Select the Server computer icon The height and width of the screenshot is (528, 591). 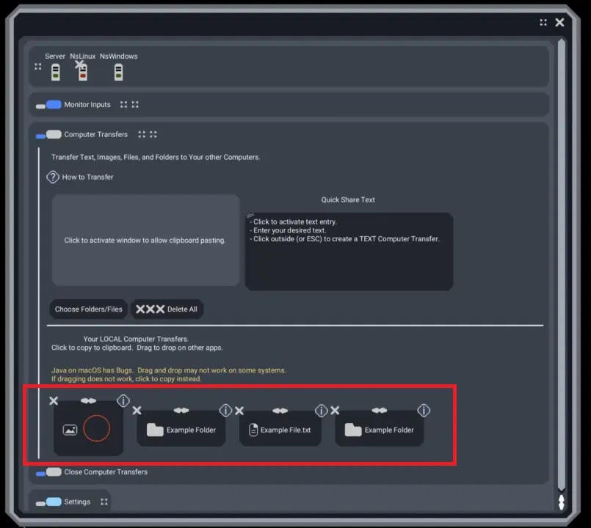pyautogui.click(x=55, y=72)
